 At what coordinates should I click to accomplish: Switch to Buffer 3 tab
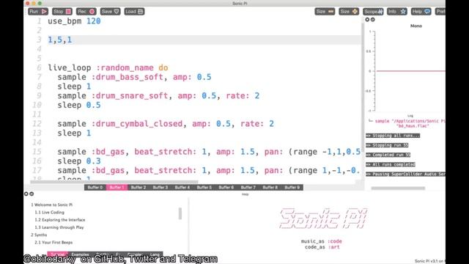pyautogui.click(x=160, y=188)
